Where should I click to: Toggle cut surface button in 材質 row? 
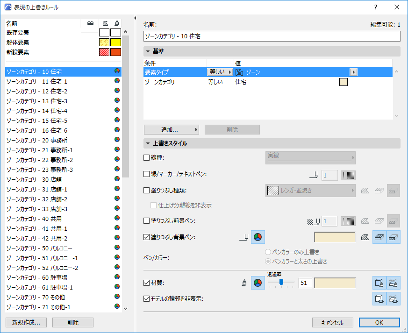coord(393,283)
